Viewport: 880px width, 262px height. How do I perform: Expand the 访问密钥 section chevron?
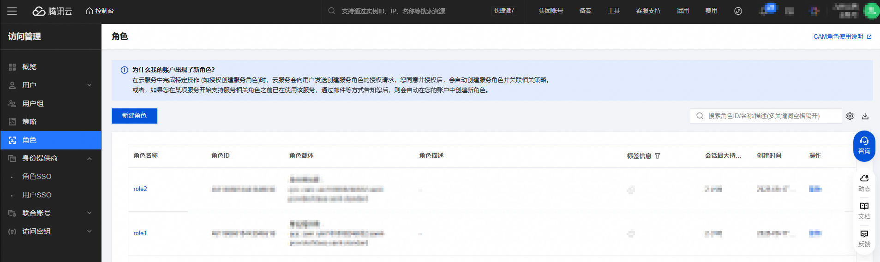[x=90, y=231]
